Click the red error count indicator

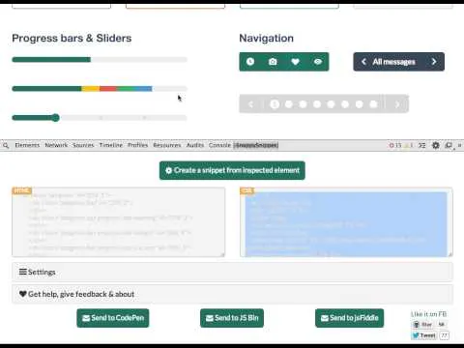(395, 145)
